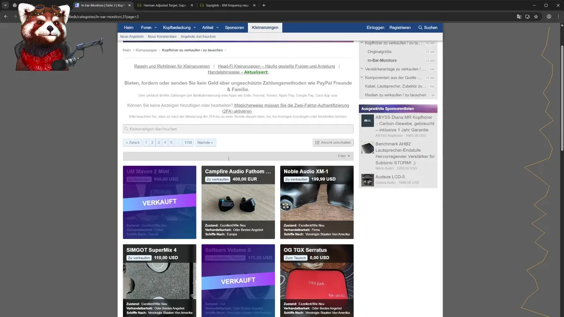Open the Filter dropdown

(x=344, y=156)
